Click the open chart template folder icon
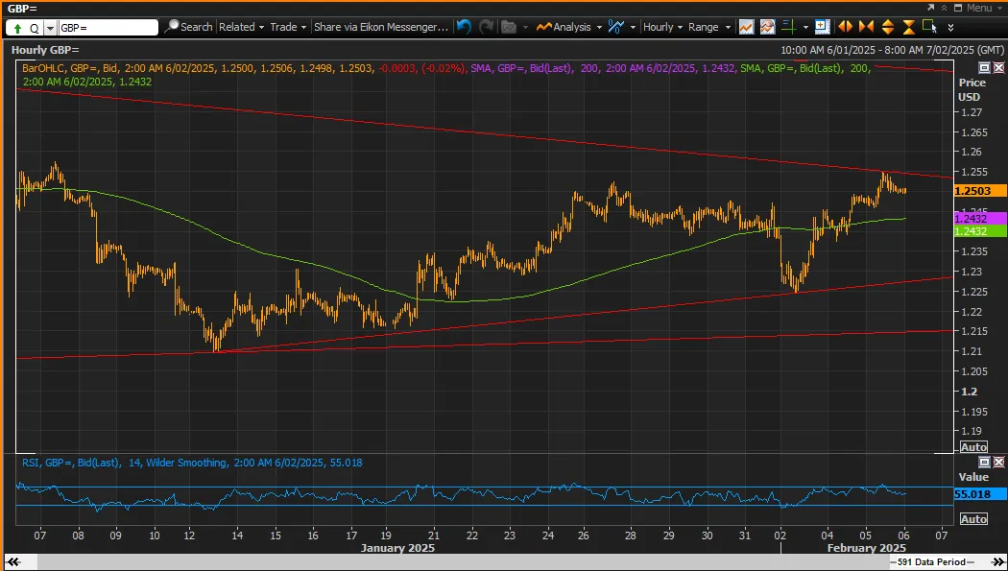Image resolution: width=1008 pixels, height=571 pixels. point(509,27)
